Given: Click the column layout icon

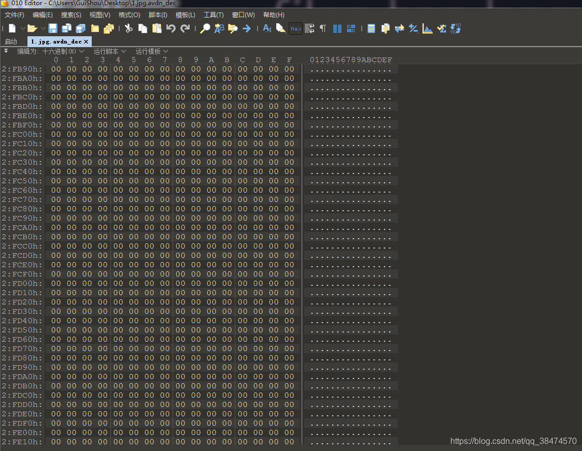Looking at the screenshot, I should 337,28.
